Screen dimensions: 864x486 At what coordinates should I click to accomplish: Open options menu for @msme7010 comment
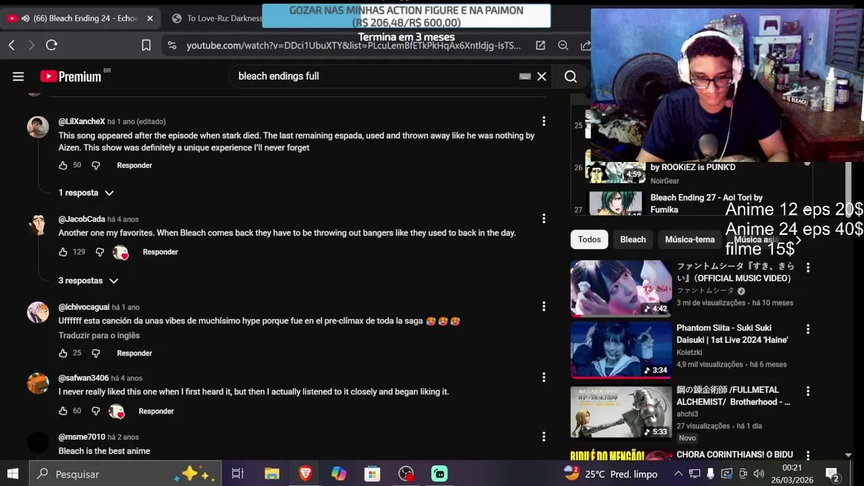pos(543,437)
